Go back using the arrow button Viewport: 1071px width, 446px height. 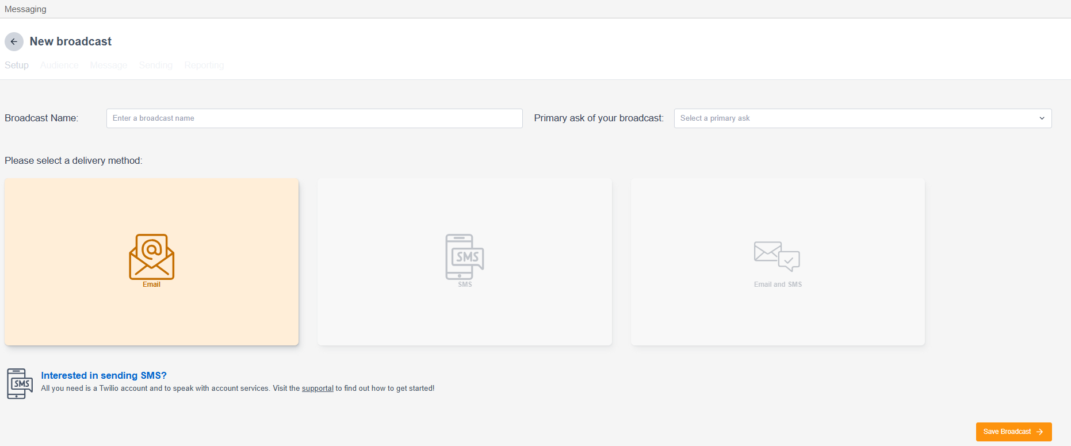click(14, 41)
